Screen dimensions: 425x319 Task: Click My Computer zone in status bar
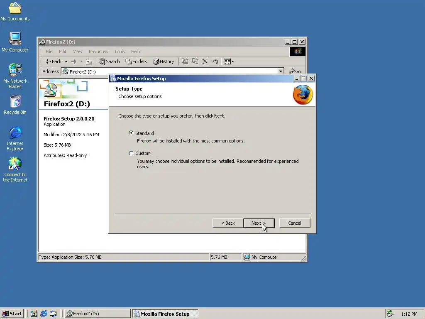pos(261,257)
